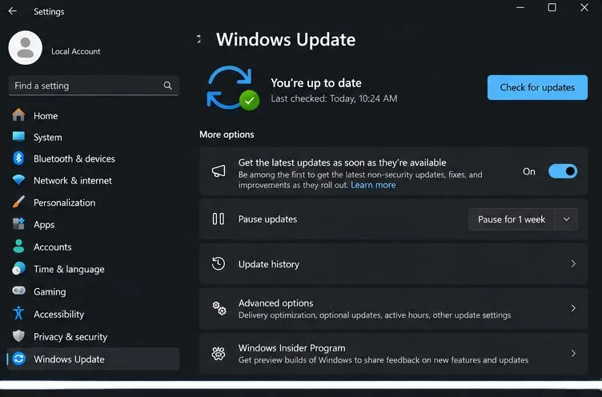Click the Gaming controller icon
602x397 pixels.
18,291
